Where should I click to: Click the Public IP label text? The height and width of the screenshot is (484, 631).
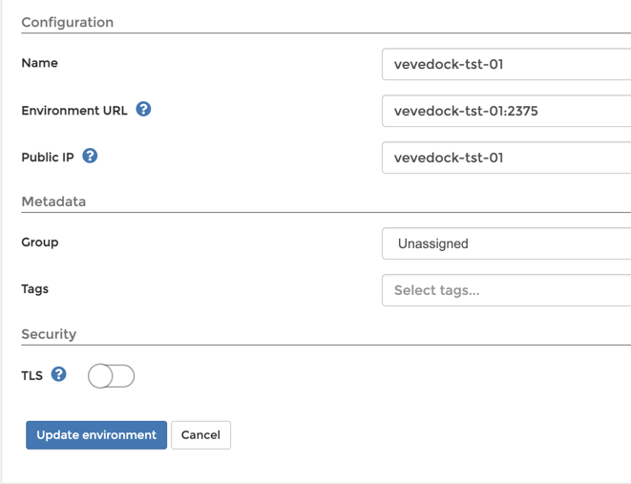pyautogui.click(x=48, y=157)
